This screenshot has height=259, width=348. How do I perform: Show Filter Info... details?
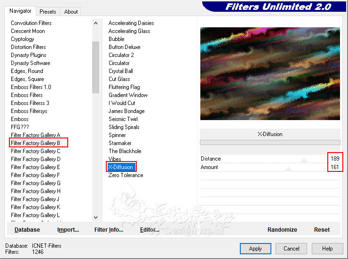pyautogui.click(x=109, y=230)
